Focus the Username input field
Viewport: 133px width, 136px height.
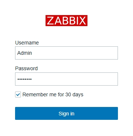(x=66, y=53)
